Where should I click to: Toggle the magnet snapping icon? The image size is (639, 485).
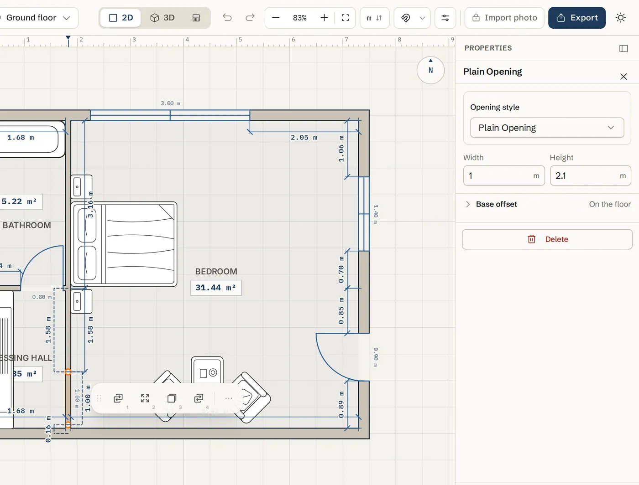405,18
